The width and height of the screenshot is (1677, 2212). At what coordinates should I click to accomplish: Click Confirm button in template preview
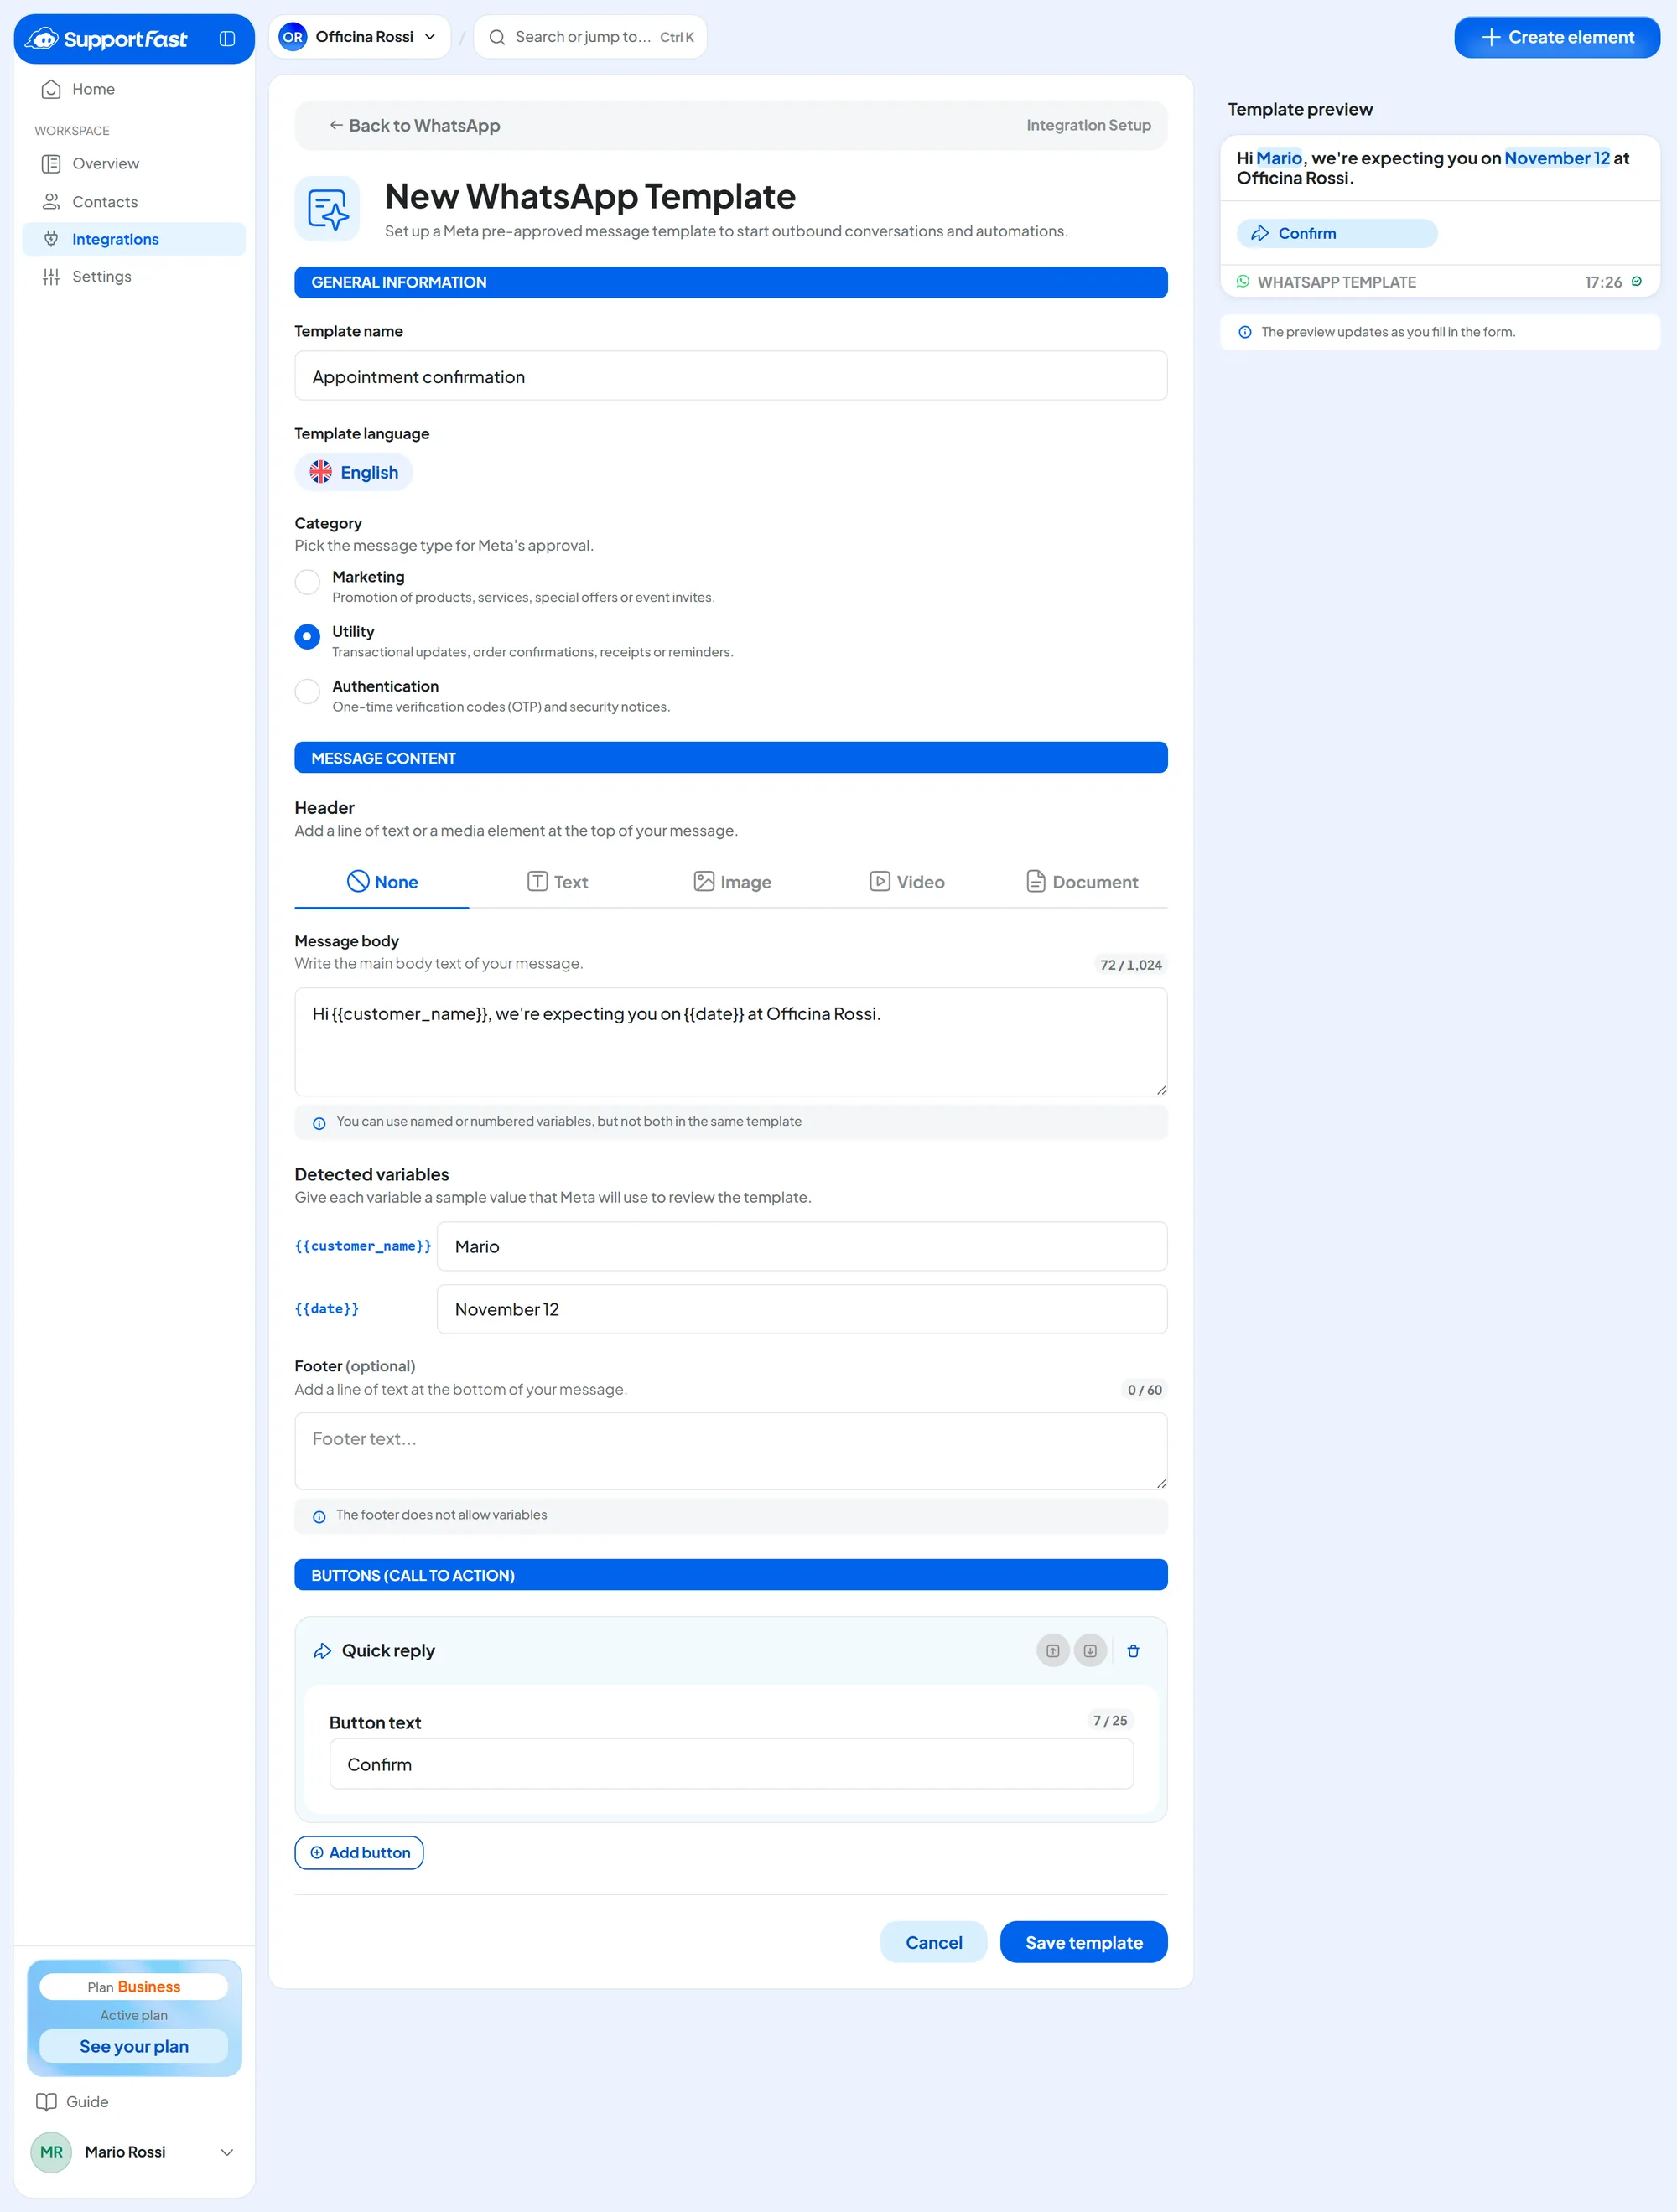click(x=1337, y=234)
